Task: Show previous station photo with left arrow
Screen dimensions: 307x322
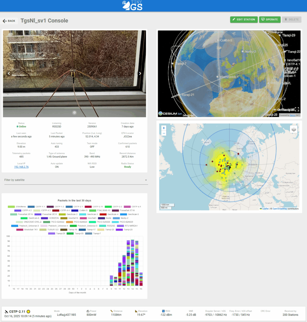Action: (9, 74)
